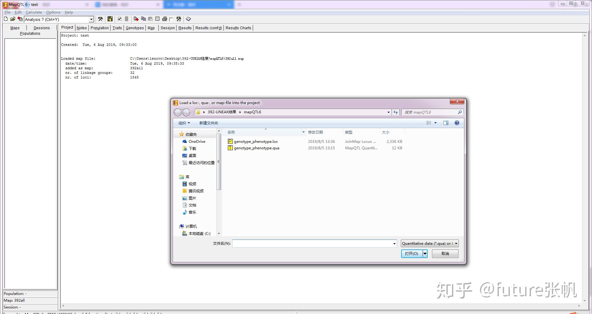Open the 组织 dropdown menu
The image size is (592, 314).
point(184,123)
